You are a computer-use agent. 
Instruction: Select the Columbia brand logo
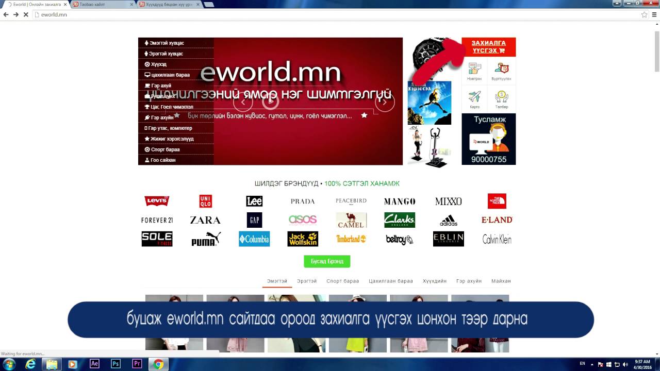tap(254, 239)
